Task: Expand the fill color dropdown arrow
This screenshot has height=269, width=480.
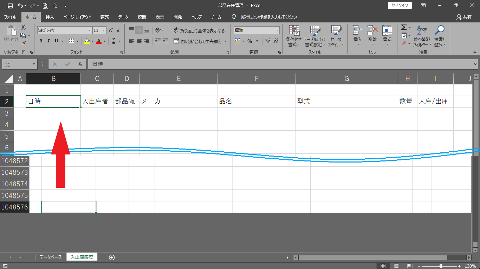Action: click(92, 41)
